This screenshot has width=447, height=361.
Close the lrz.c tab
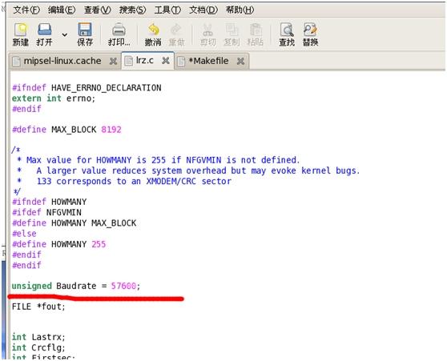166,60
